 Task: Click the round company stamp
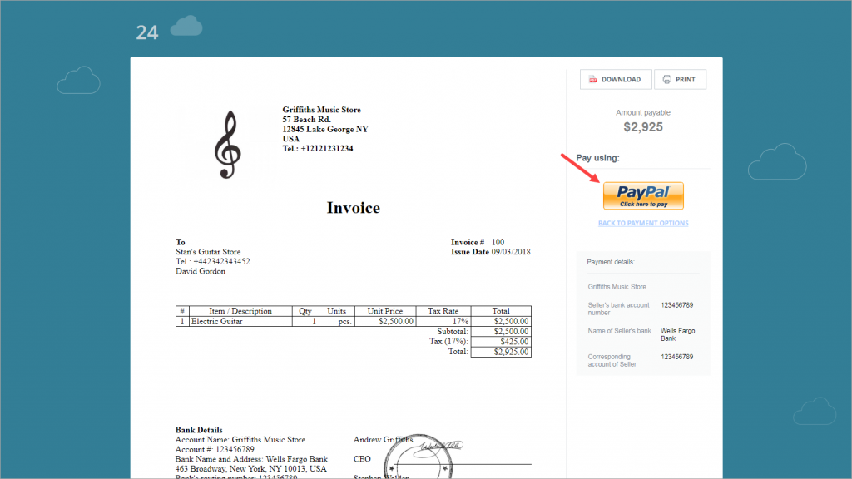[419, 457]
